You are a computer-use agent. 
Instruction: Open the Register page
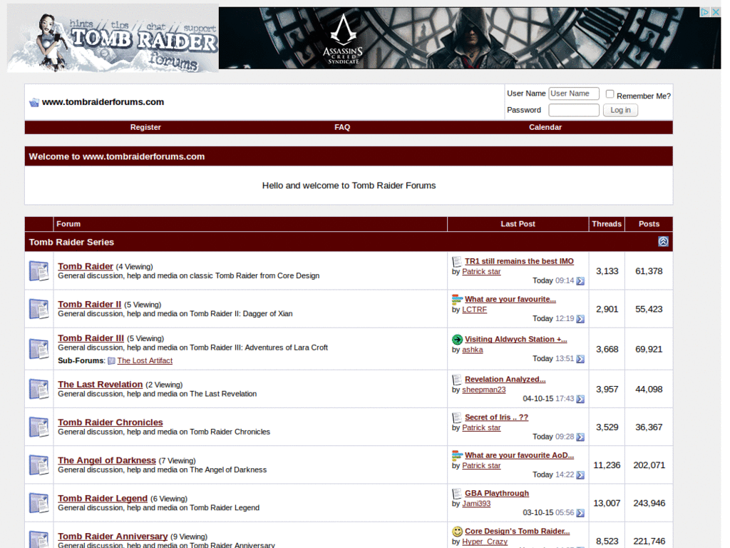[x=145, y=127]
